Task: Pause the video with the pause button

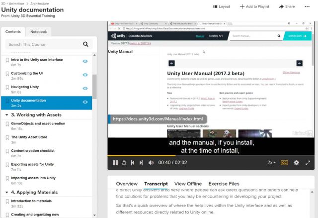Action: point(115,163)
